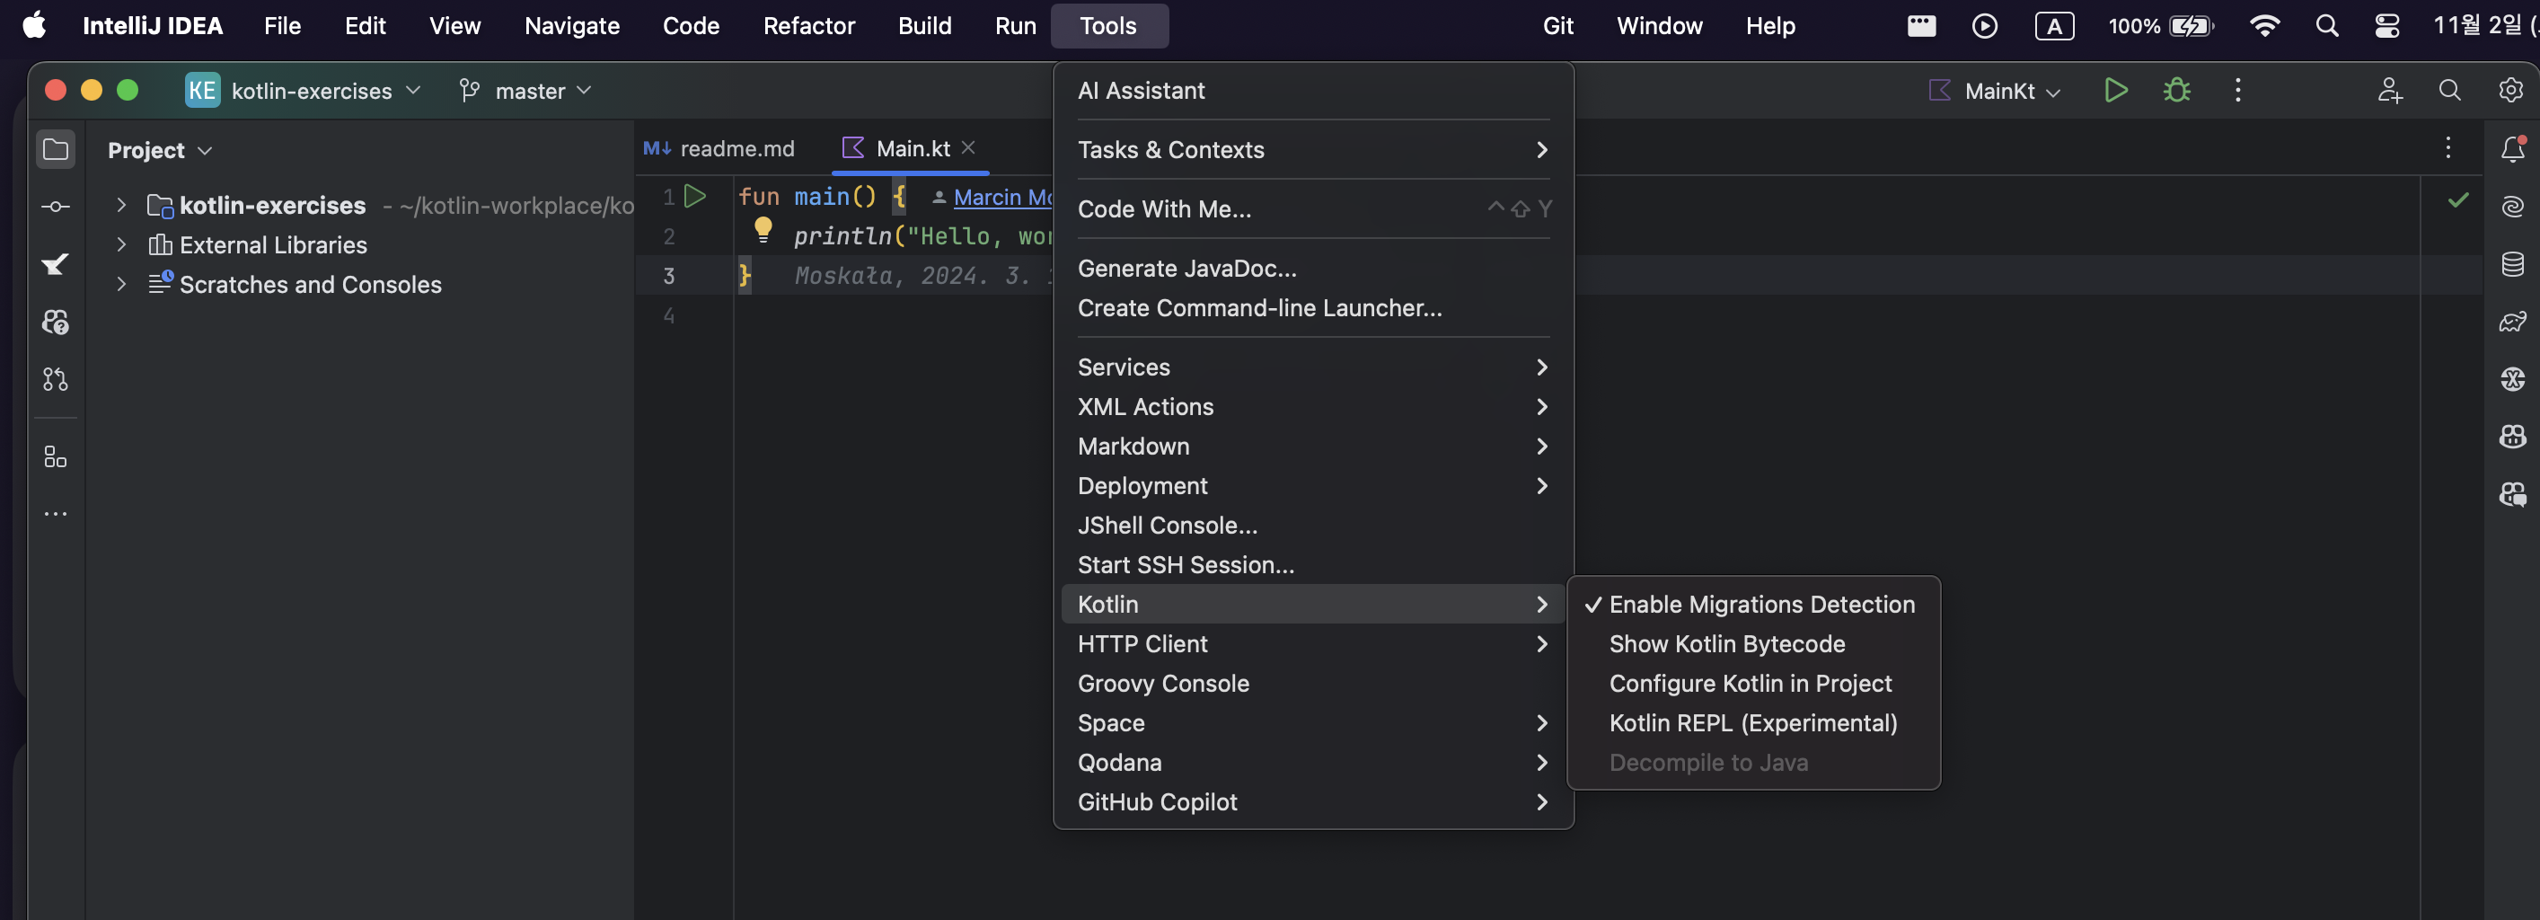Select Groovy Console menu entry
The image size is (2540, 920).
coord(1312,684)
